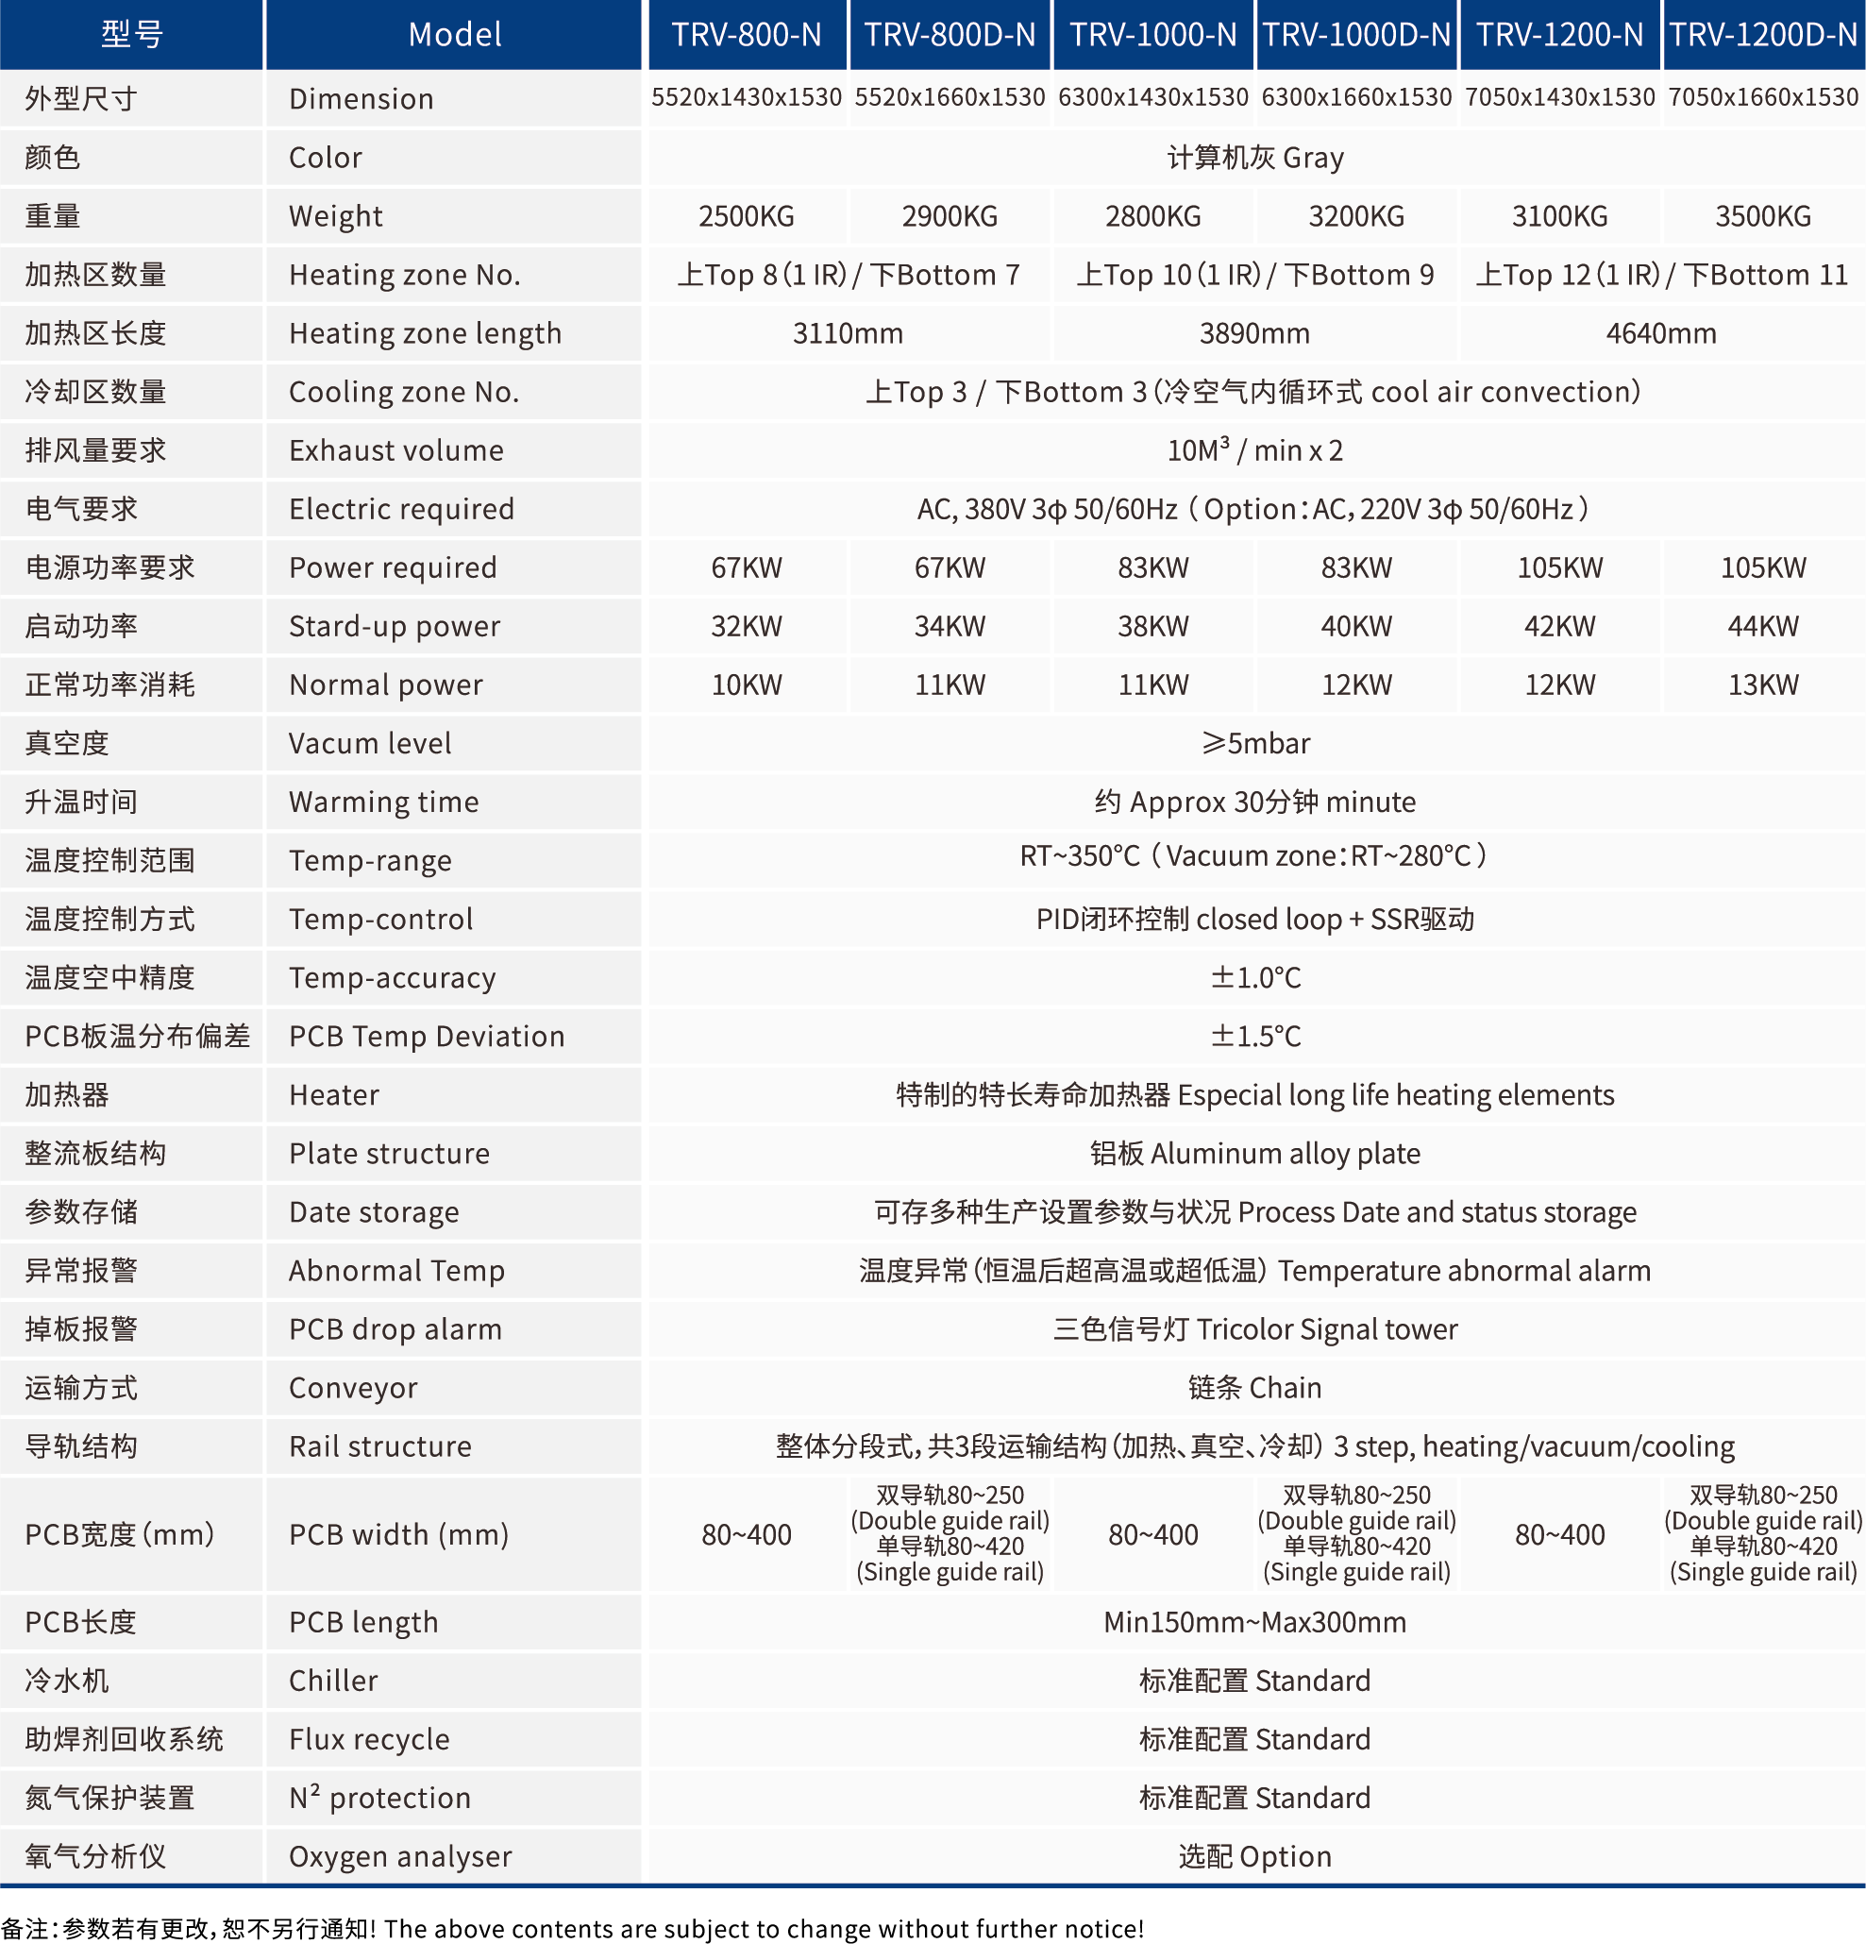
Task: Click the 3500KG weight cell
Action: (1763, 216)
